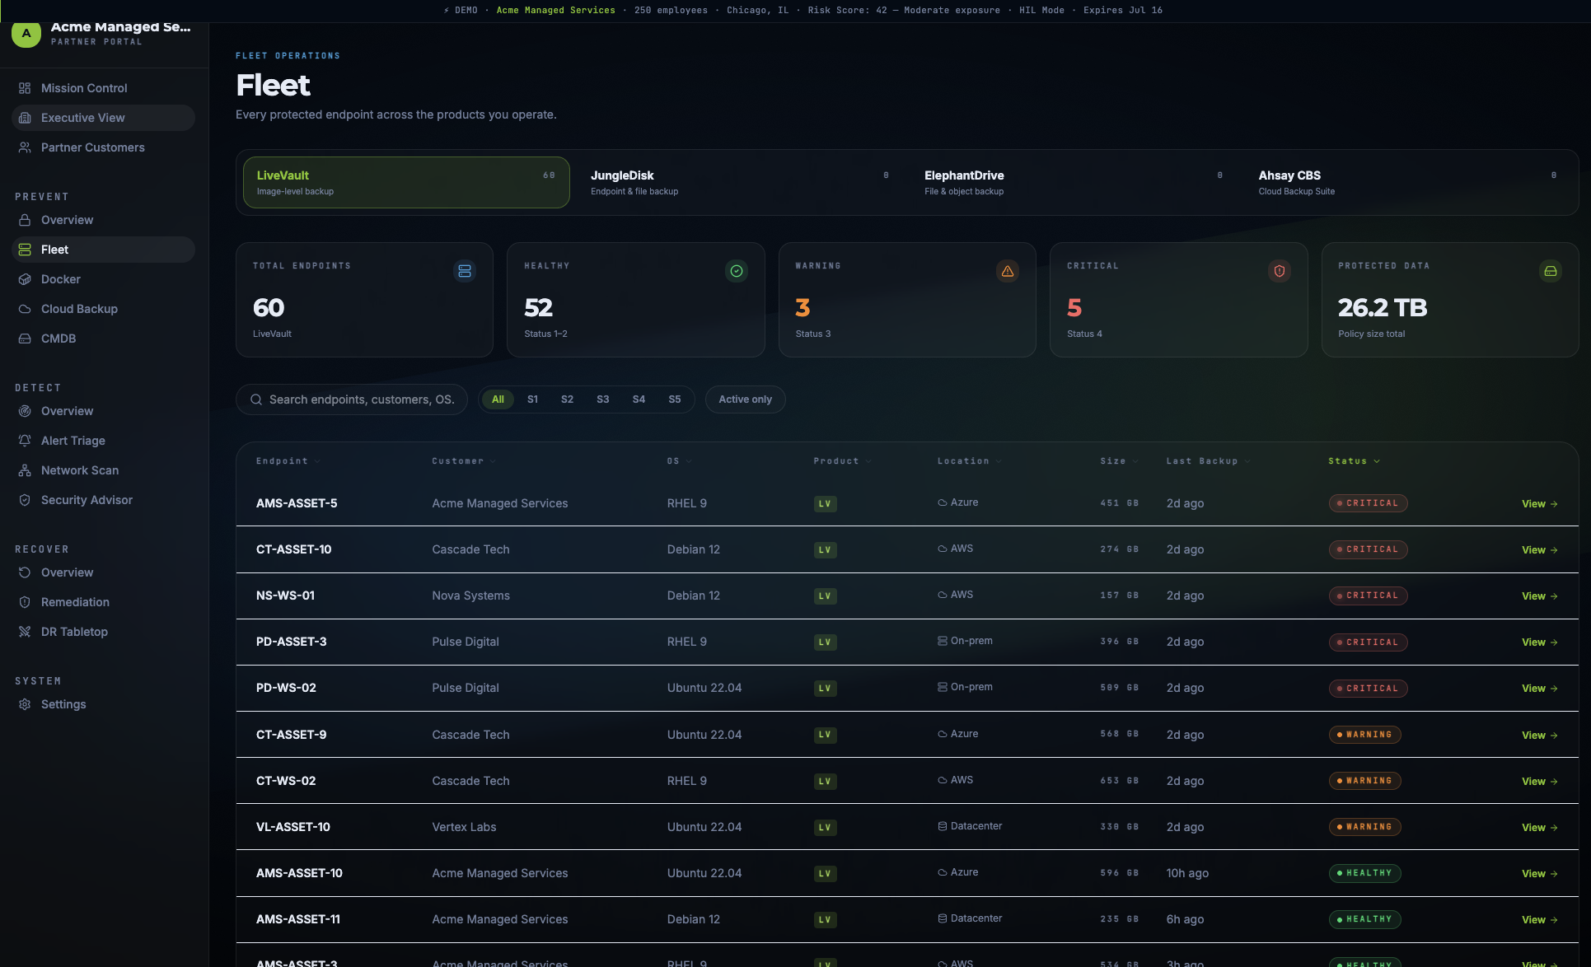Sort by the Location column
This screenshot has height=967, width=1591.
969,461
